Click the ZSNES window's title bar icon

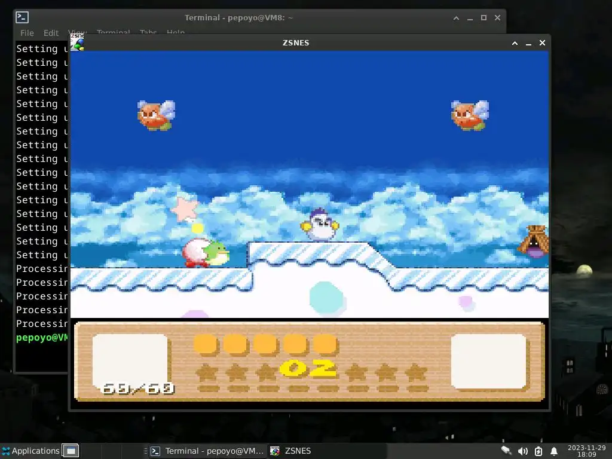click(77, 42)
